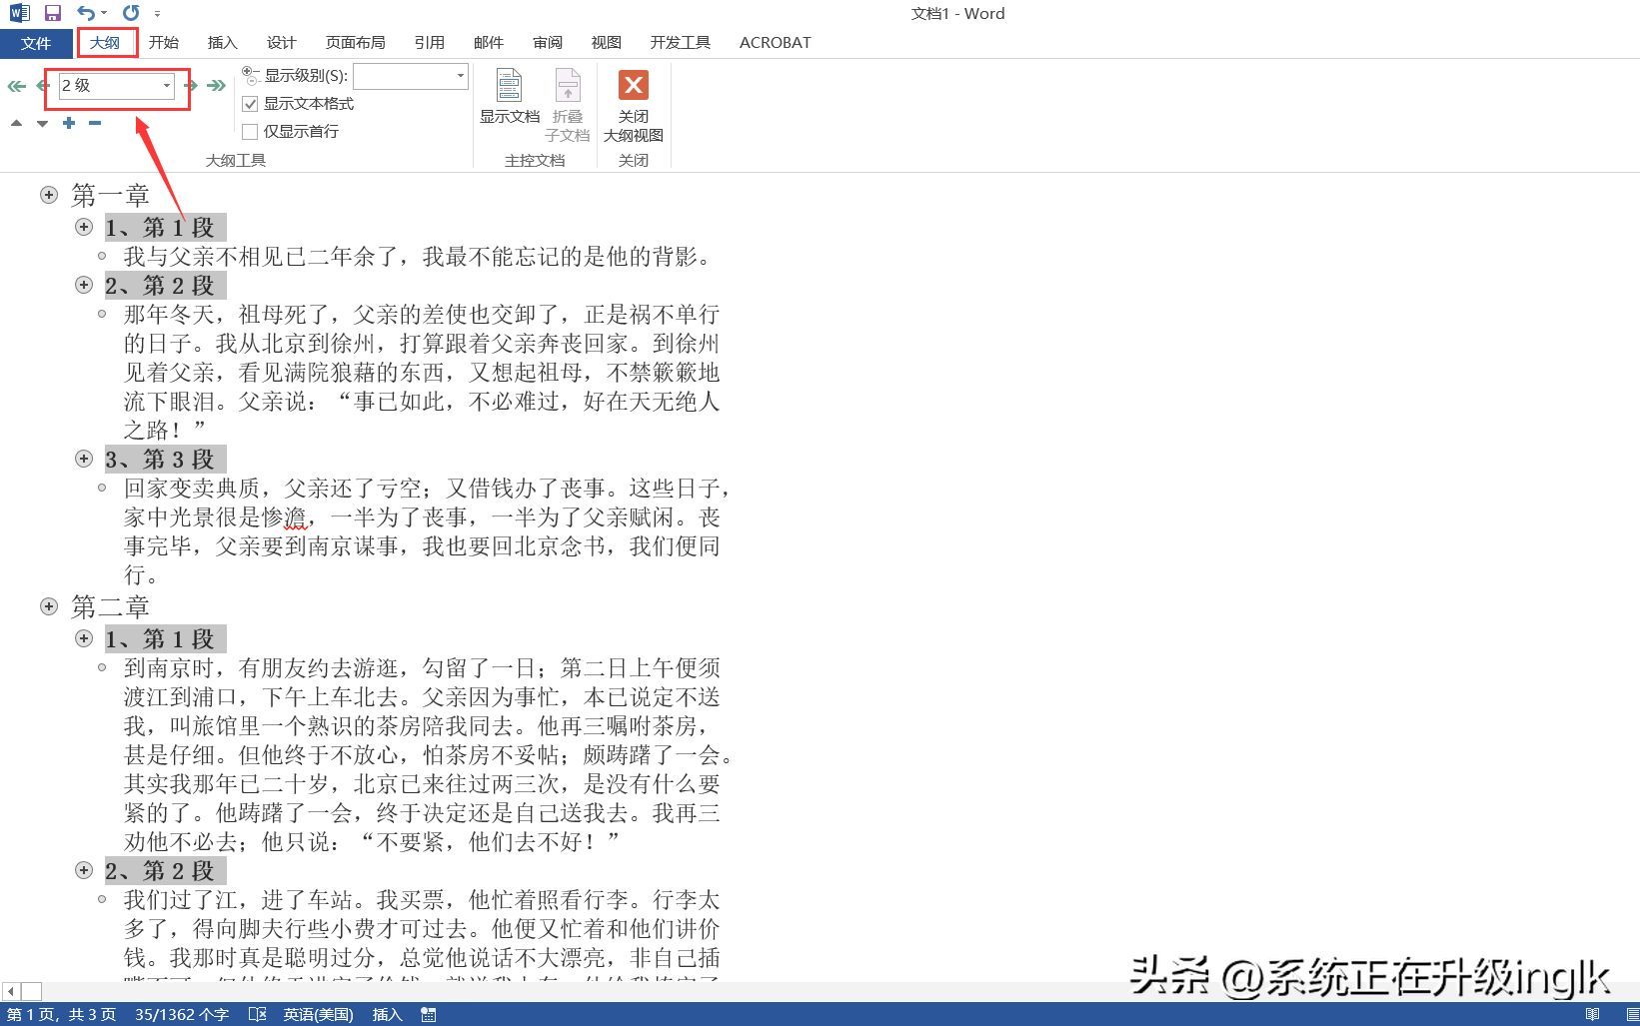Click the heading 3、第3段
1640x1026 pixels.
click(x=160, y=459)
